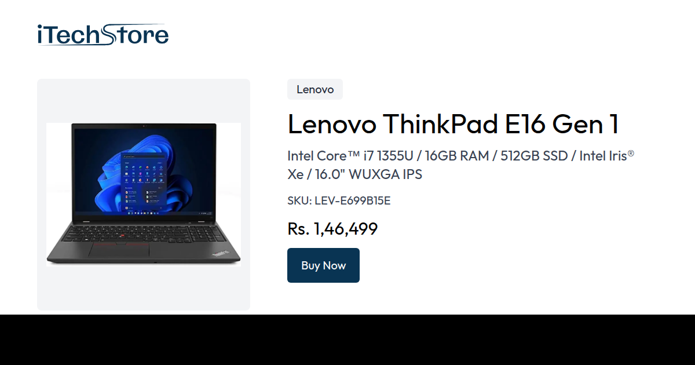695x365 pixels.
Task: Select the Lenovo brand badge
Action: (315, 89)
